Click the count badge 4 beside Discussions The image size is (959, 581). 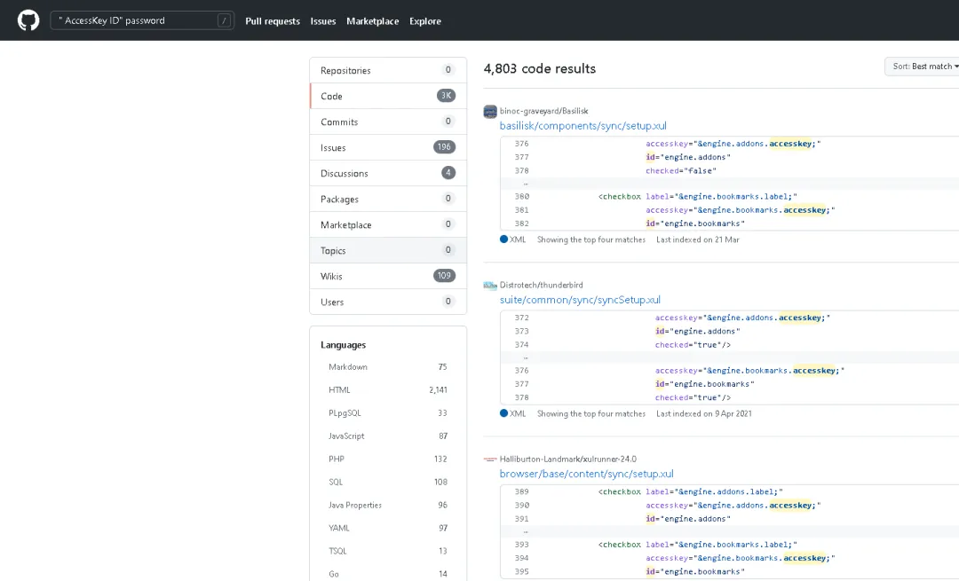coord(448,172)
